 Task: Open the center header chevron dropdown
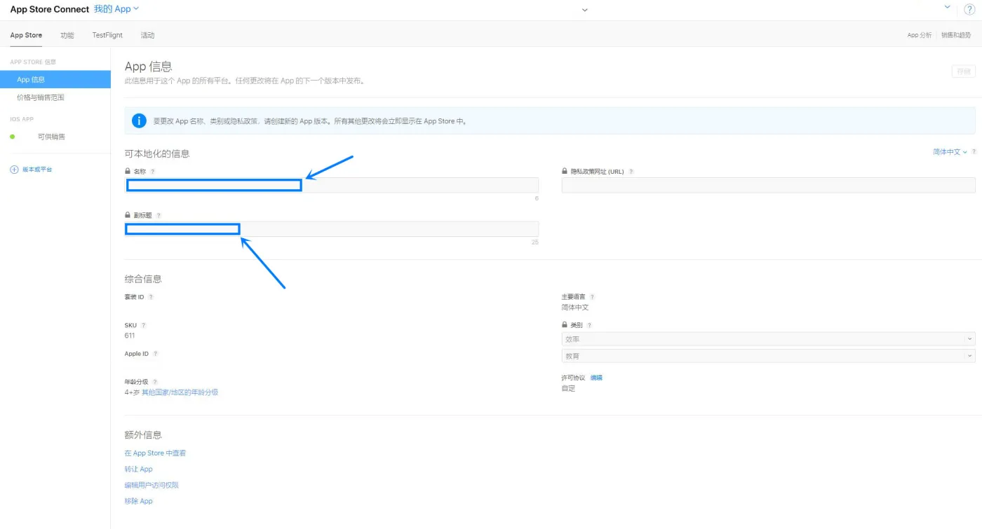(x=585, y=10)
